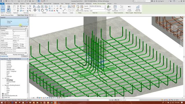Click the Partition input field
Viewport: 185px width, 104px height.
coord(19,30)
